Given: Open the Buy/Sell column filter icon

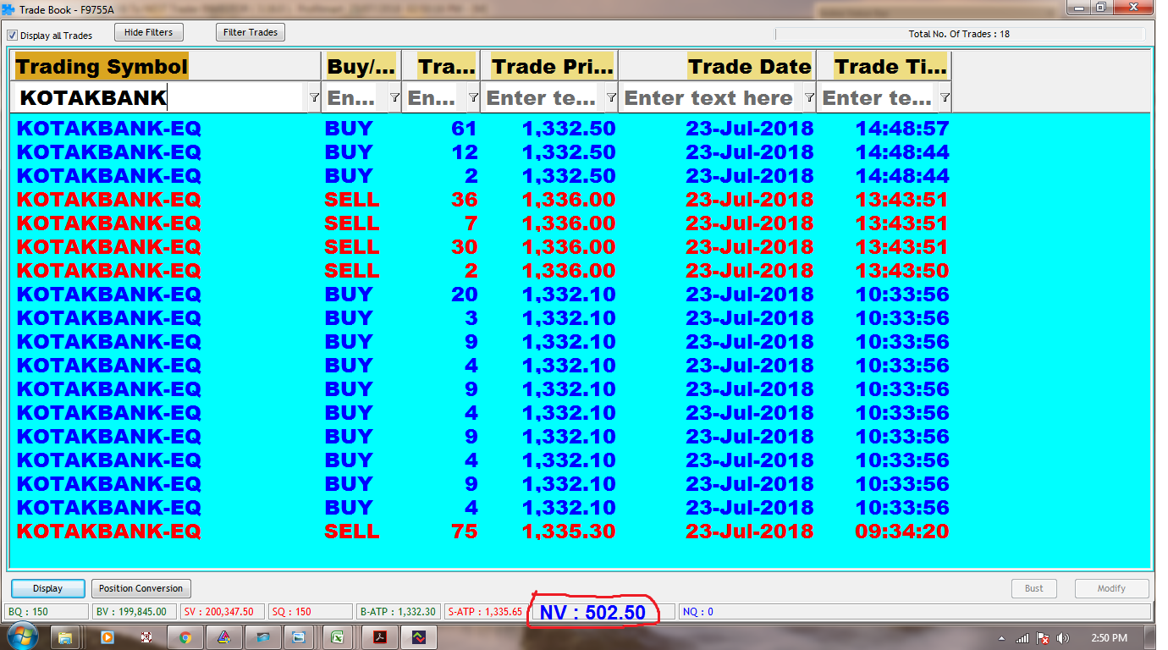Looking at the screenshot, I should 394,98.
